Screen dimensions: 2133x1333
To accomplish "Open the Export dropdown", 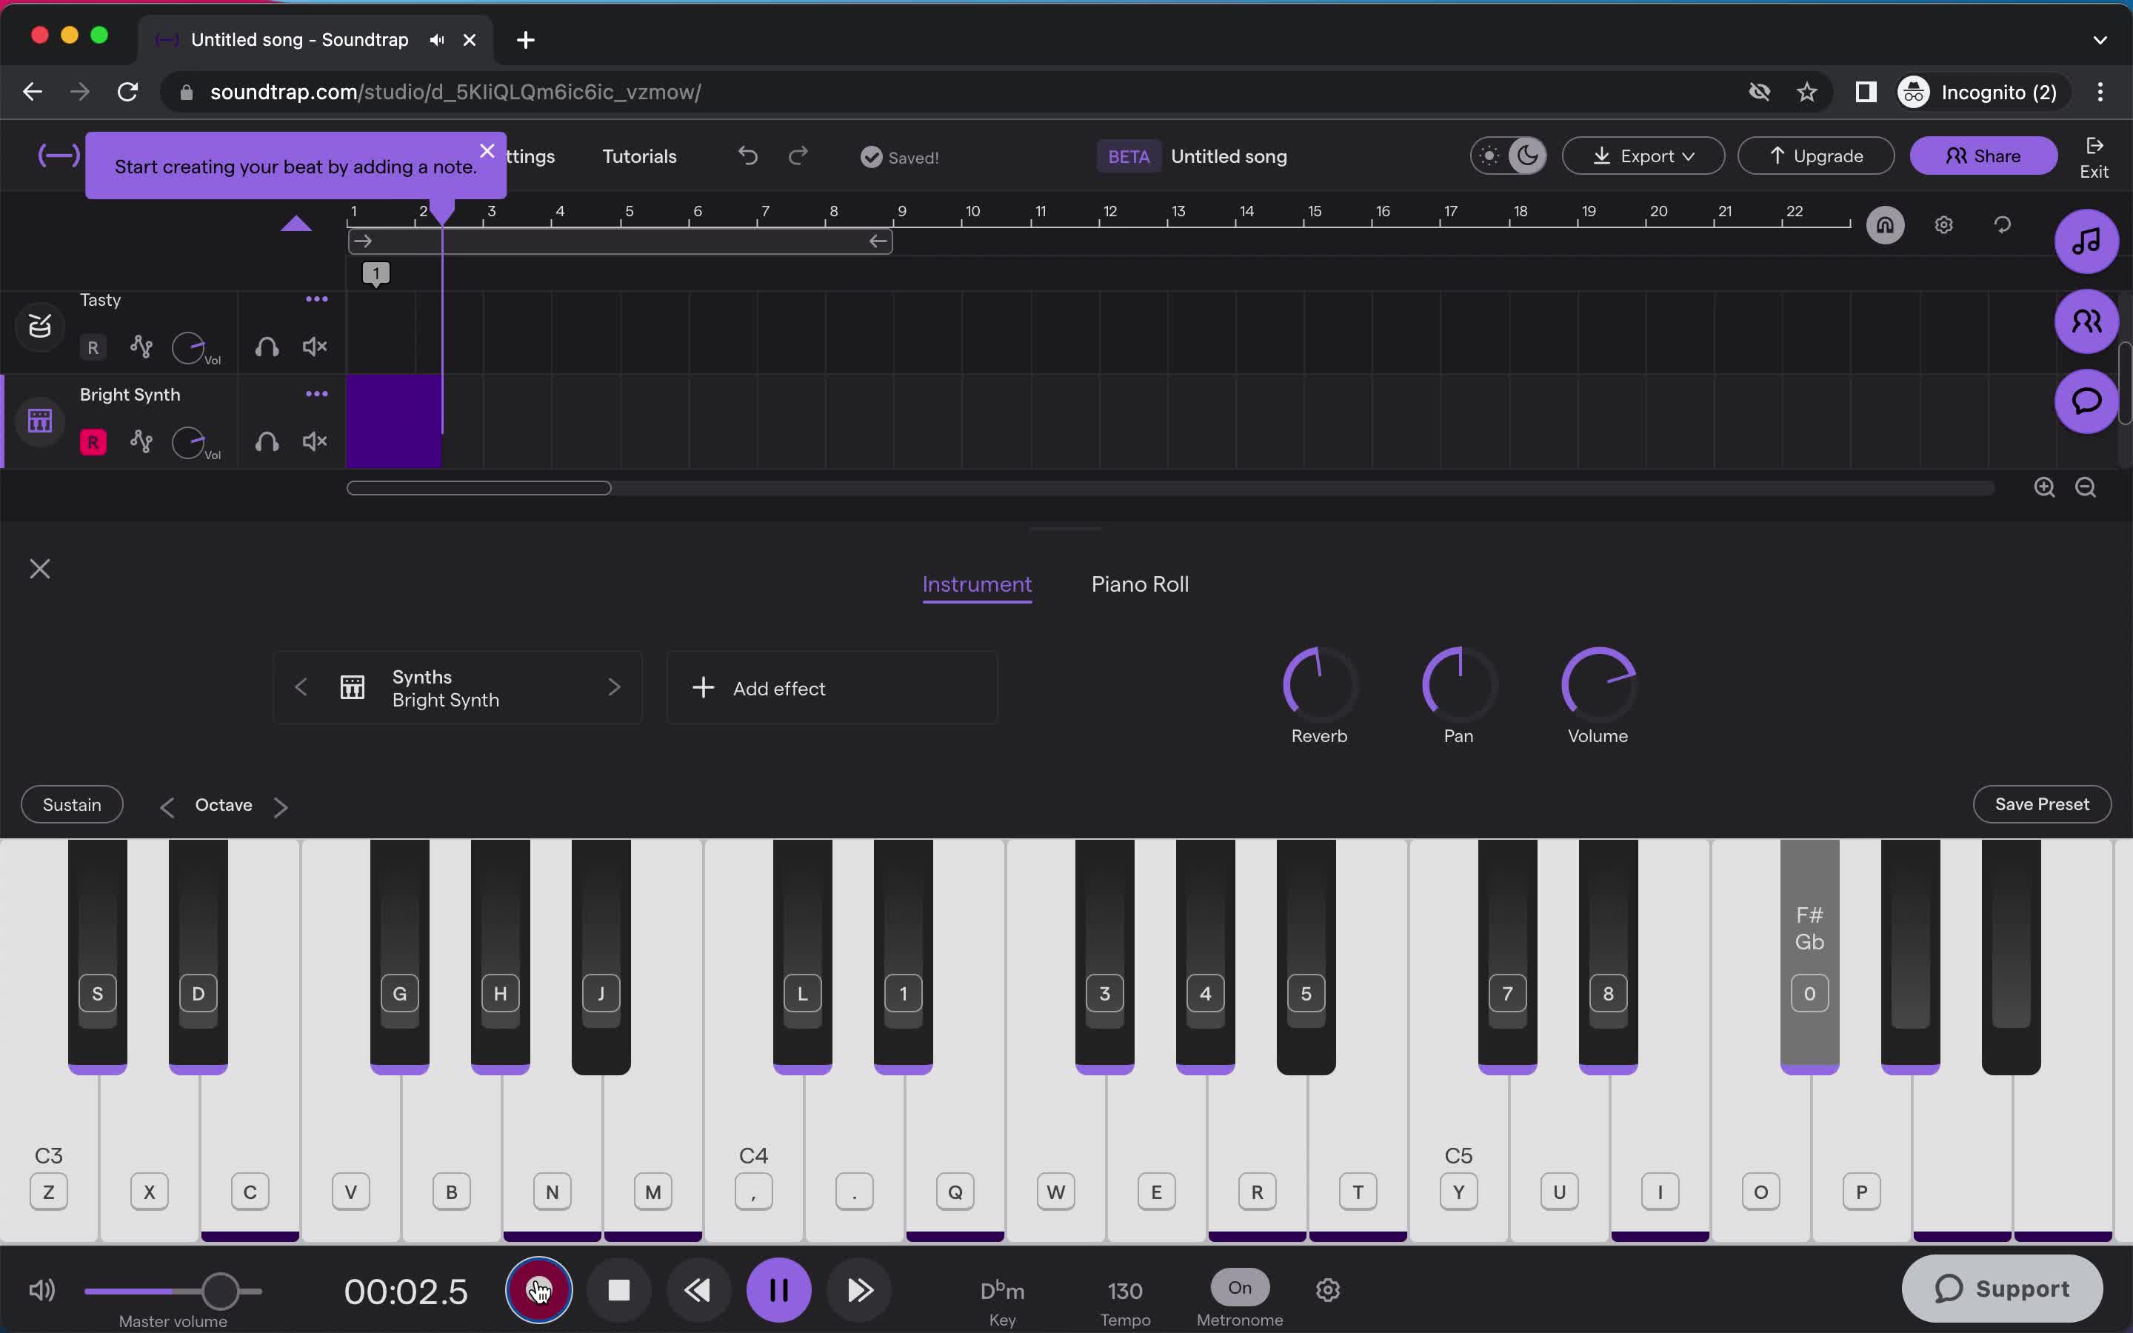I will click(x=1643, y=156).
